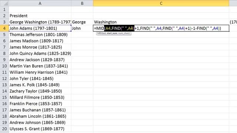Viewport: 237px width, 133px height.
Task: Select row 14 header
Action: coord(4,91)
